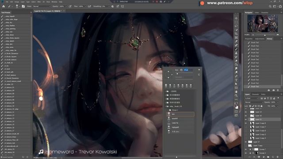Open the layer blend mode Normal dropdown
283x159 pixels.
254,102
